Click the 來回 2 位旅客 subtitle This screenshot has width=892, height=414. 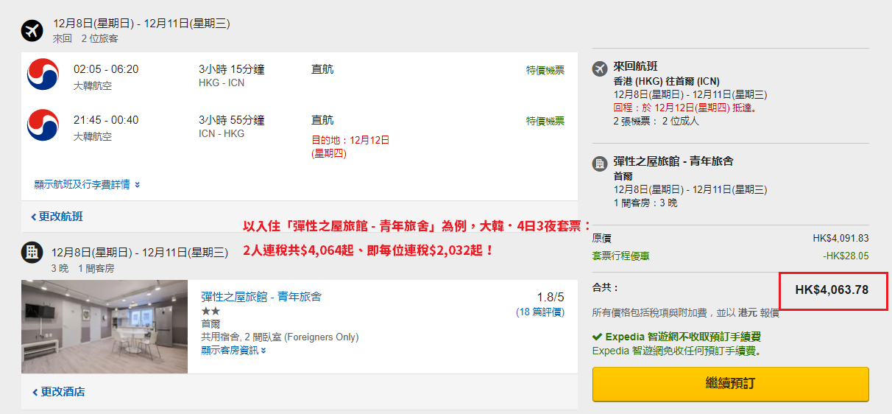click(x=85, y=38)
